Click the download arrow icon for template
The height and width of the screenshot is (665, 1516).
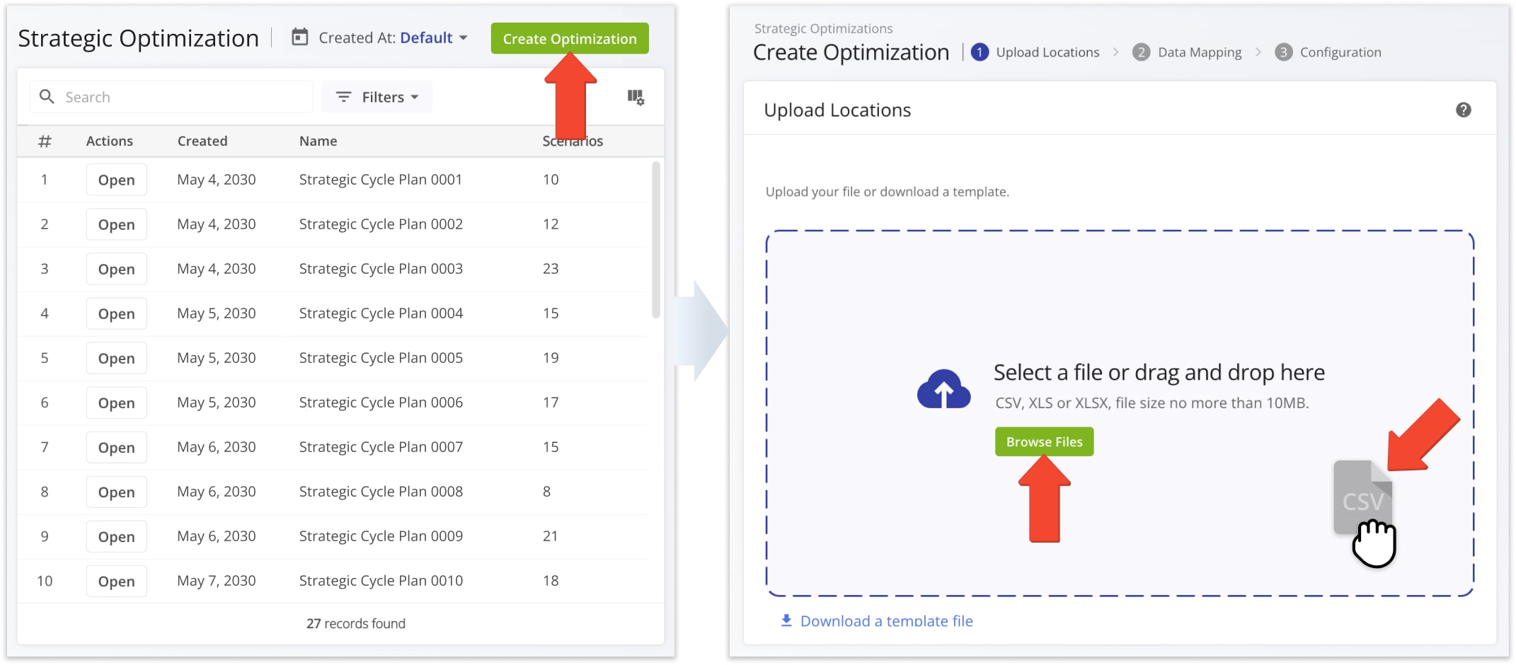(x=786, y=620)
